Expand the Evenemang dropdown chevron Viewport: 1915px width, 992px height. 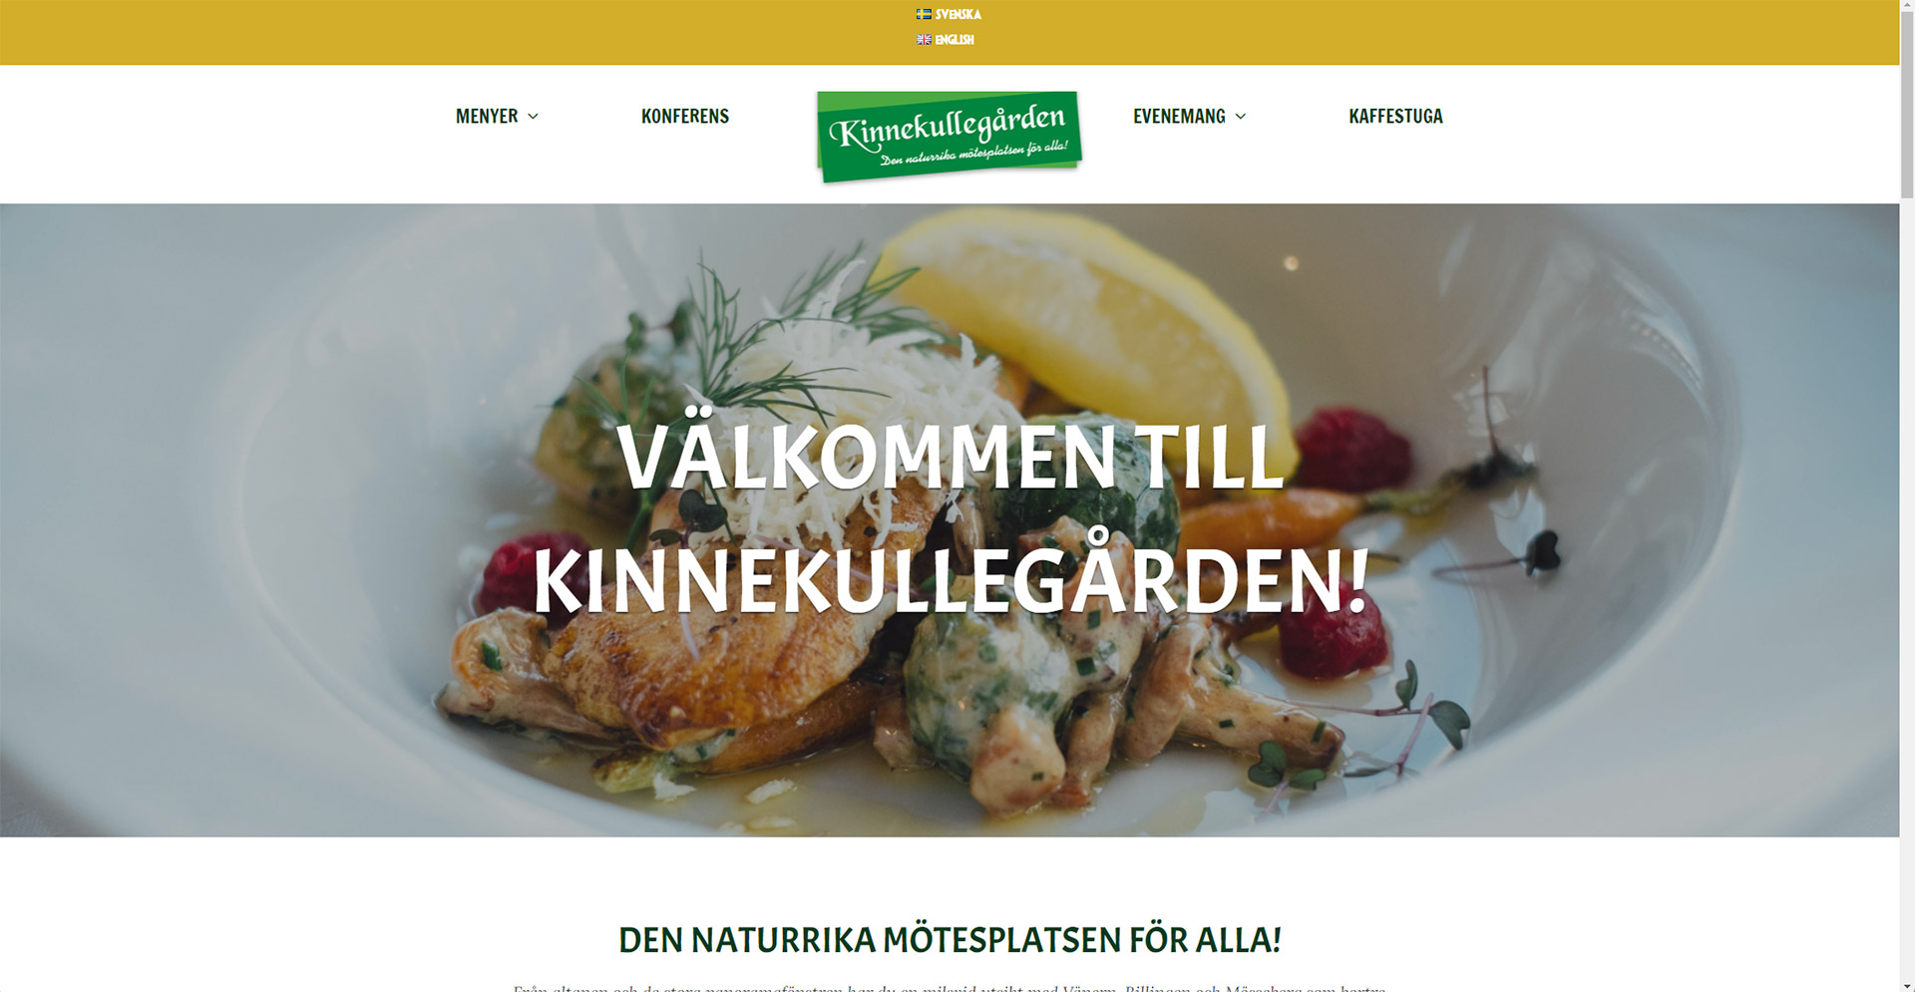(1240, 117)
